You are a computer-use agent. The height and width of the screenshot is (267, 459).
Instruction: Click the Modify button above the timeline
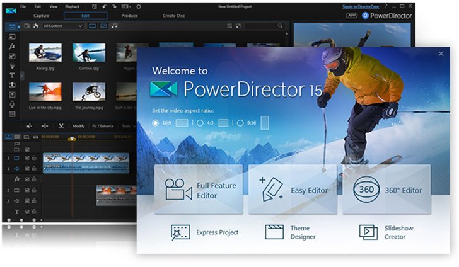78,126
